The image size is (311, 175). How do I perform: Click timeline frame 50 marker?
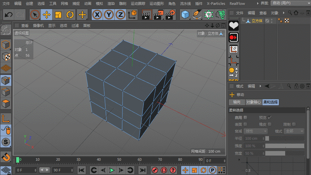[x=119, y=160]
